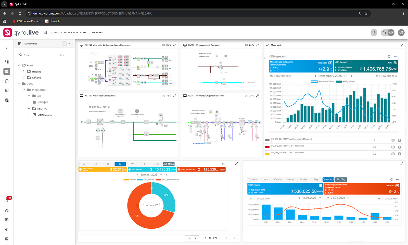
Task: Click the open-folder icon beside search box
Action: 62,55
